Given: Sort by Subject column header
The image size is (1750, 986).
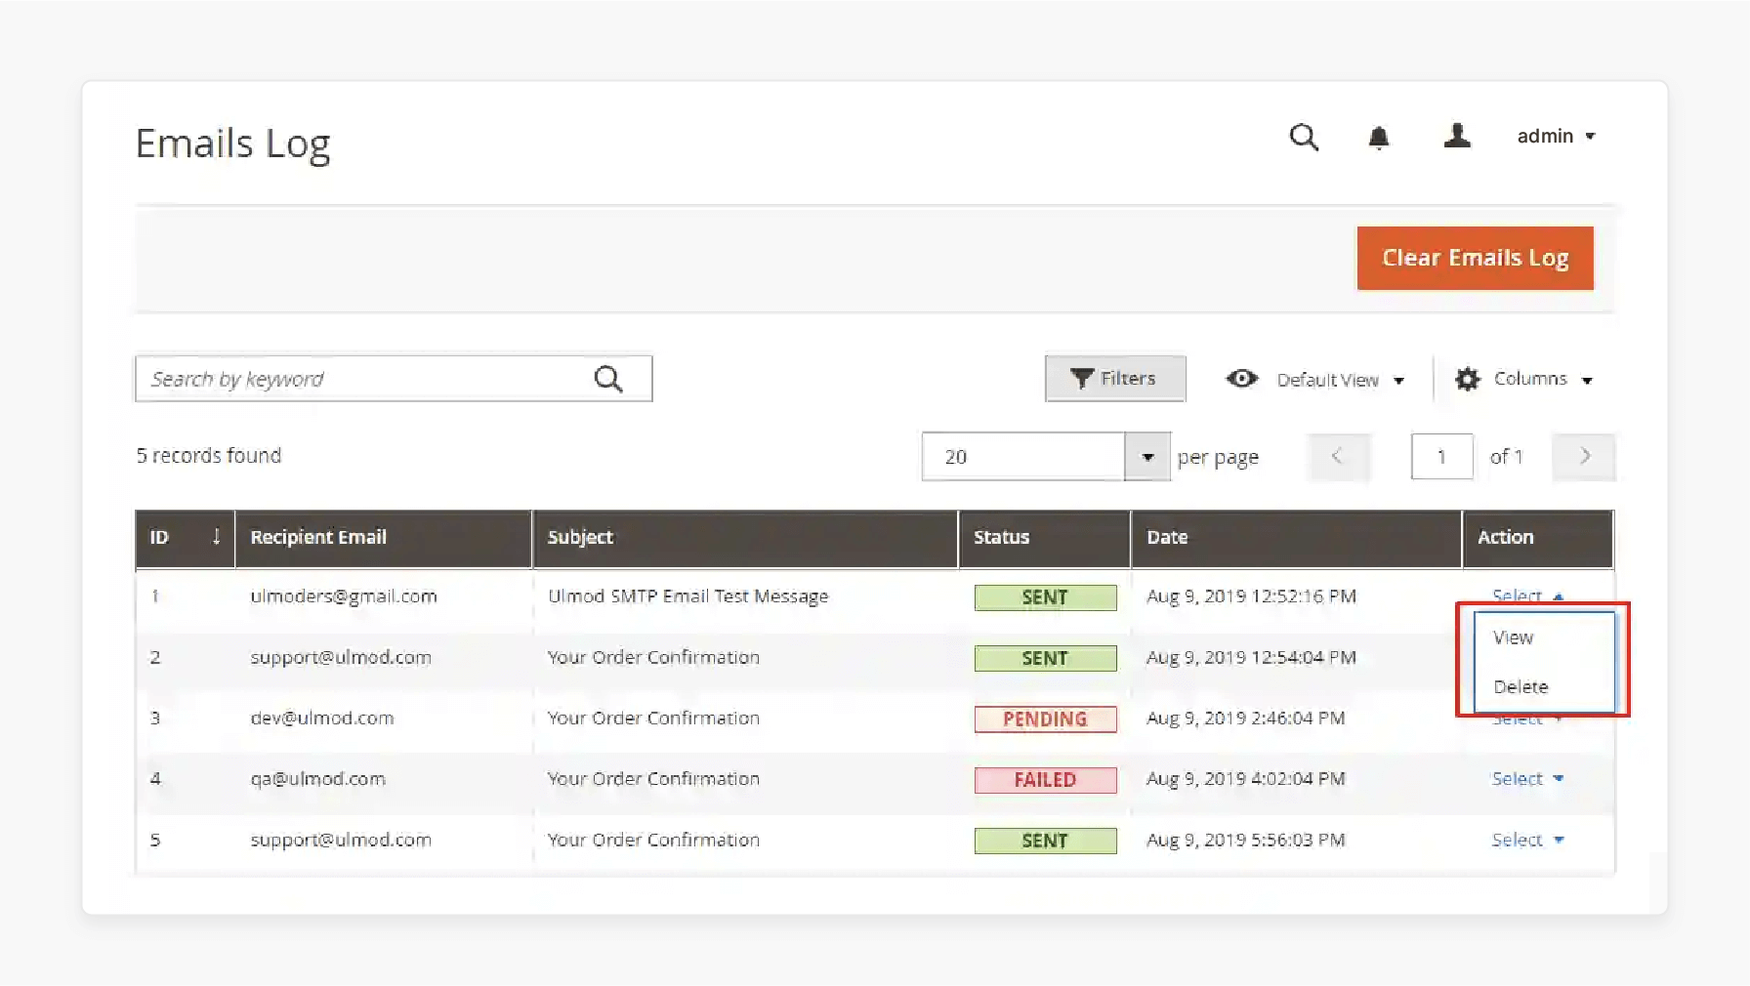Looking at the screenshot, I should point(745,538).
